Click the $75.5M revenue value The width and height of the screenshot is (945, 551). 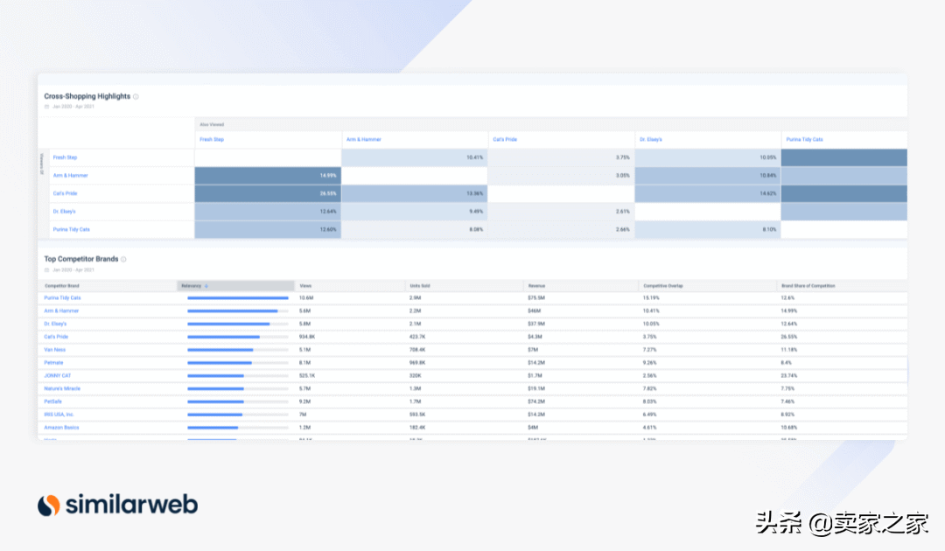pyautogui.click(x=536, y=298)
